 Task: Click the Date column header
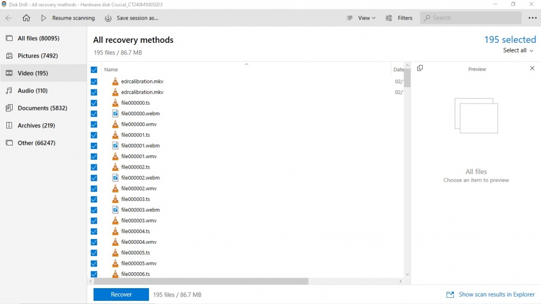coord(398,69)
